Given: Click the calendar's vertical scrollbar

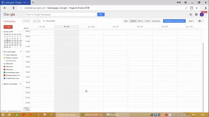Looking at the screenshot, I should click(203, 77).
